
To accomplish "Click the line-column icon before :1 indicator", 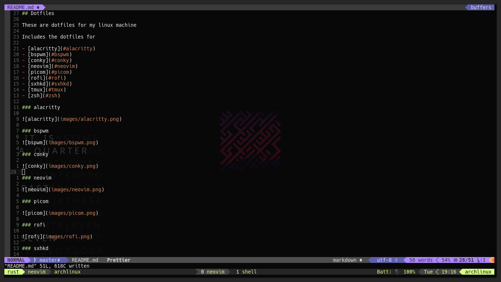I will point(479,260).
